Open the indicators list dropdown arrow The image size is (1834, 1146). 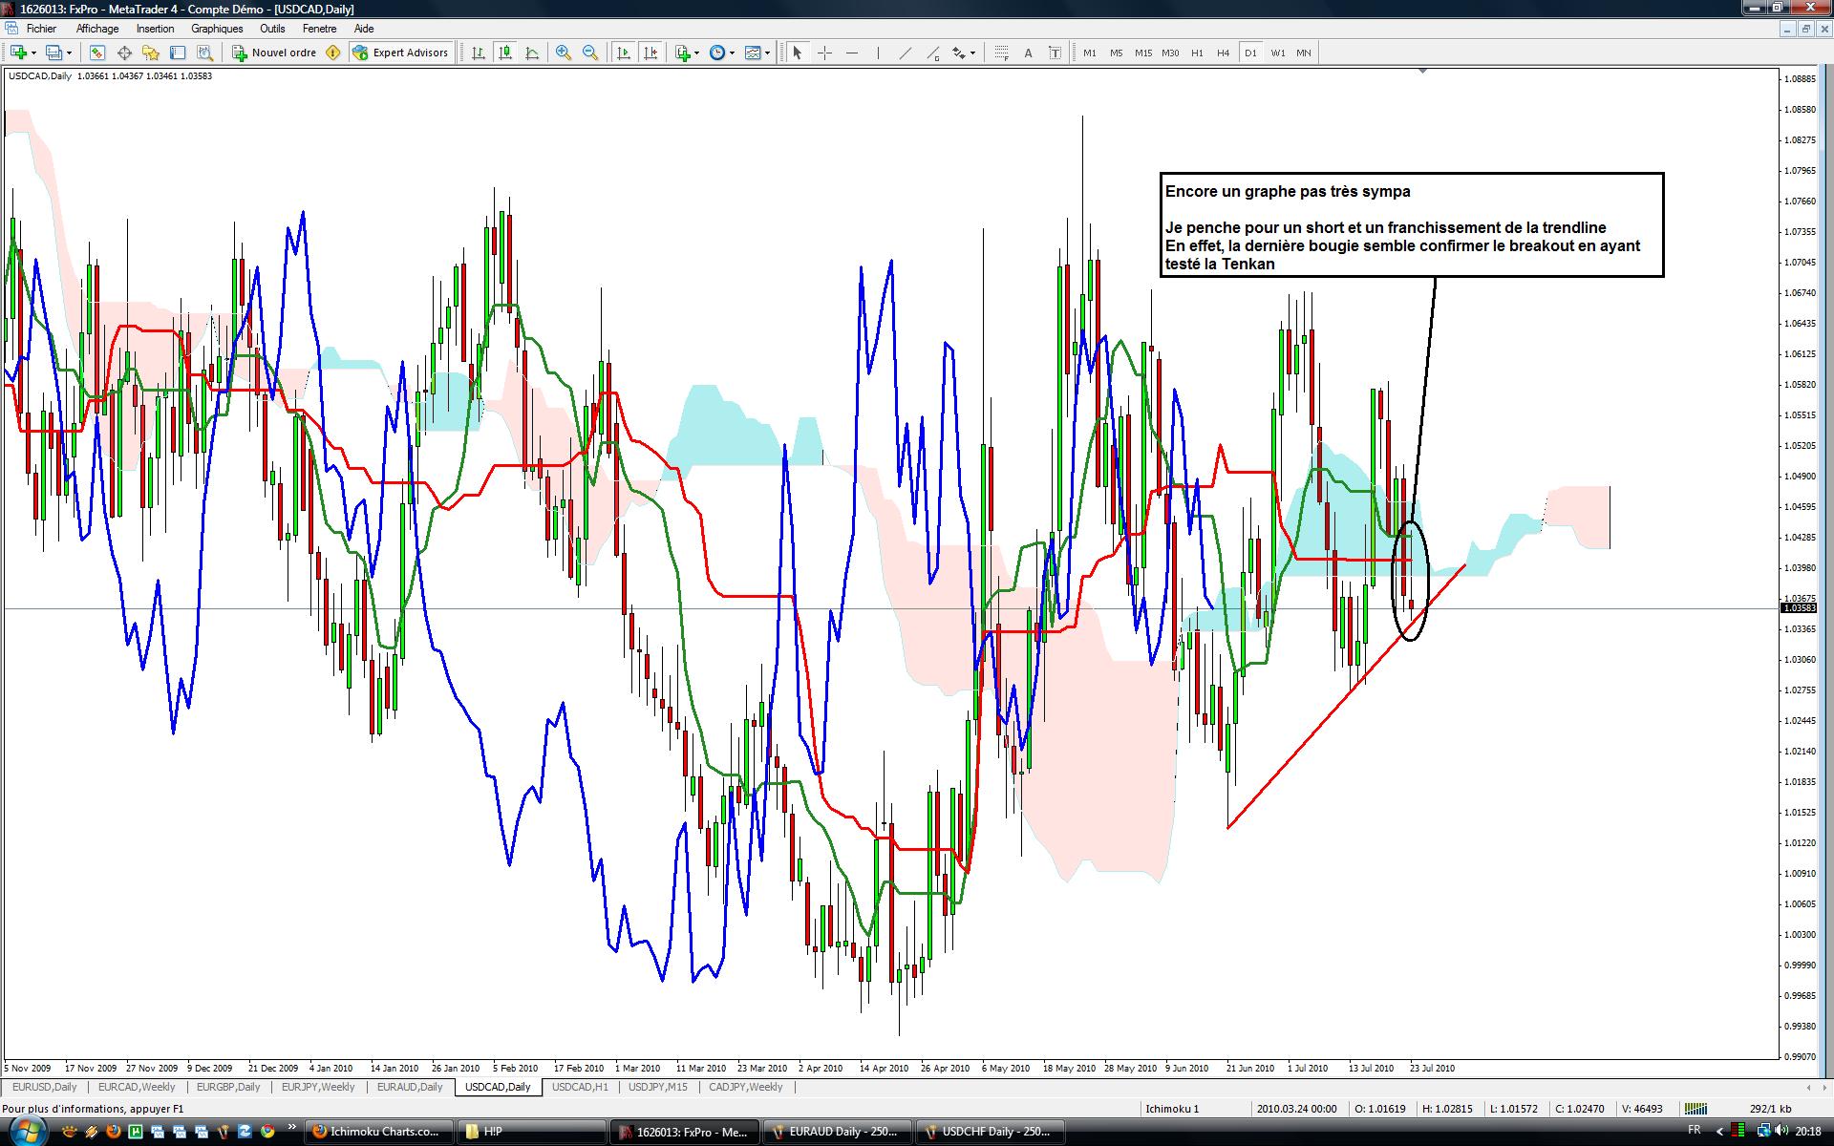tap(696, 53)
